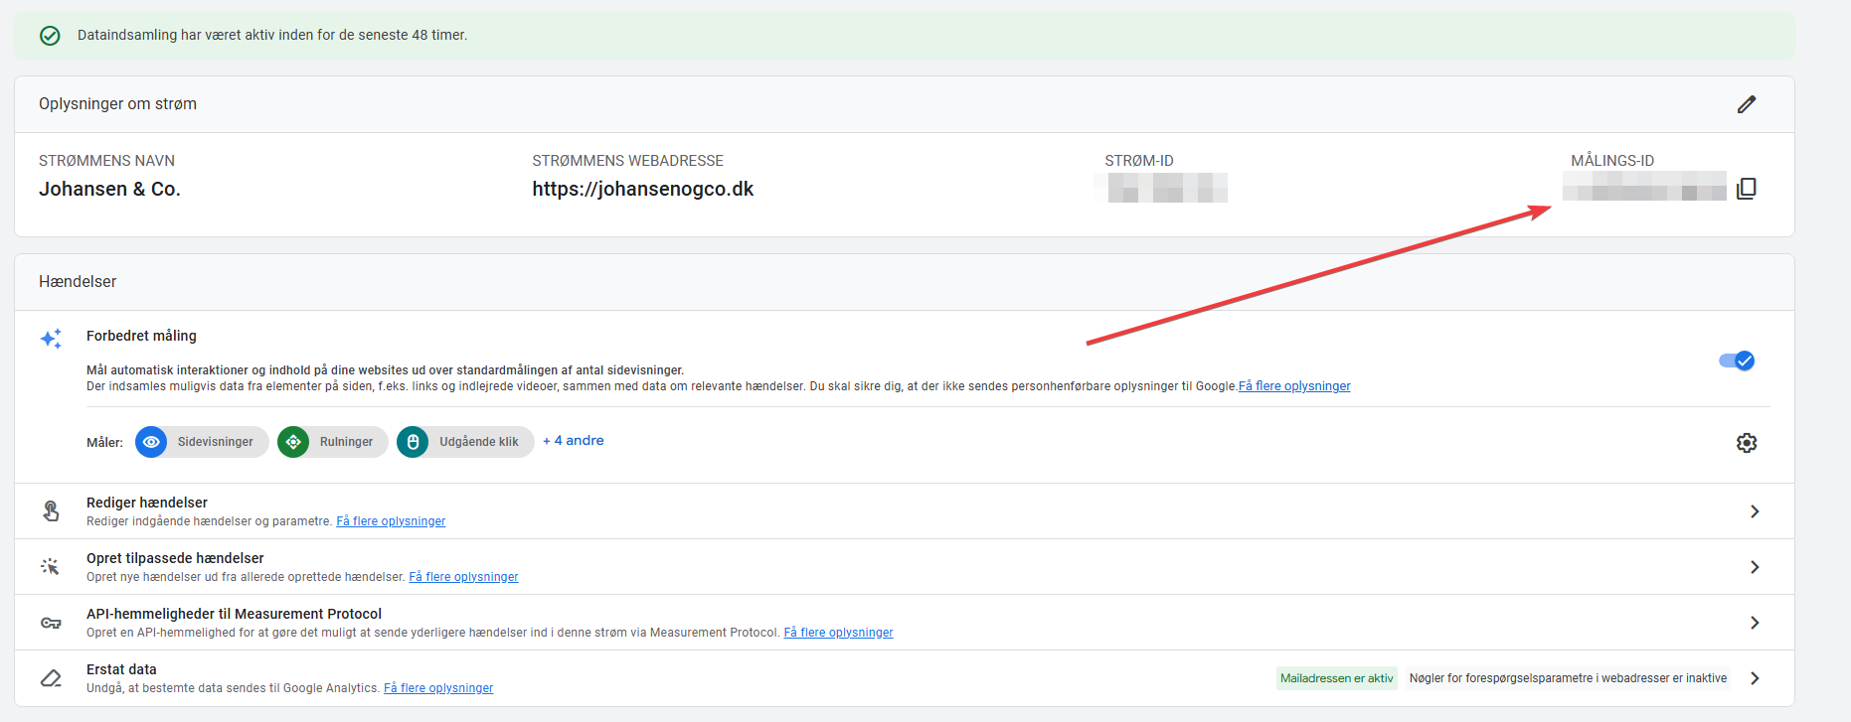Open Få flere oplysninger link under Forbedret måling
The image size is (1851, 722).
point(1294,386)
